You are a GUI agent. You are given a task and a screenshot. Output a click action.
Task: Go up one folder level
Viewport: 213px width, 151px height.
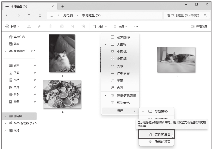pyautogui.click(x=29, y=15)
